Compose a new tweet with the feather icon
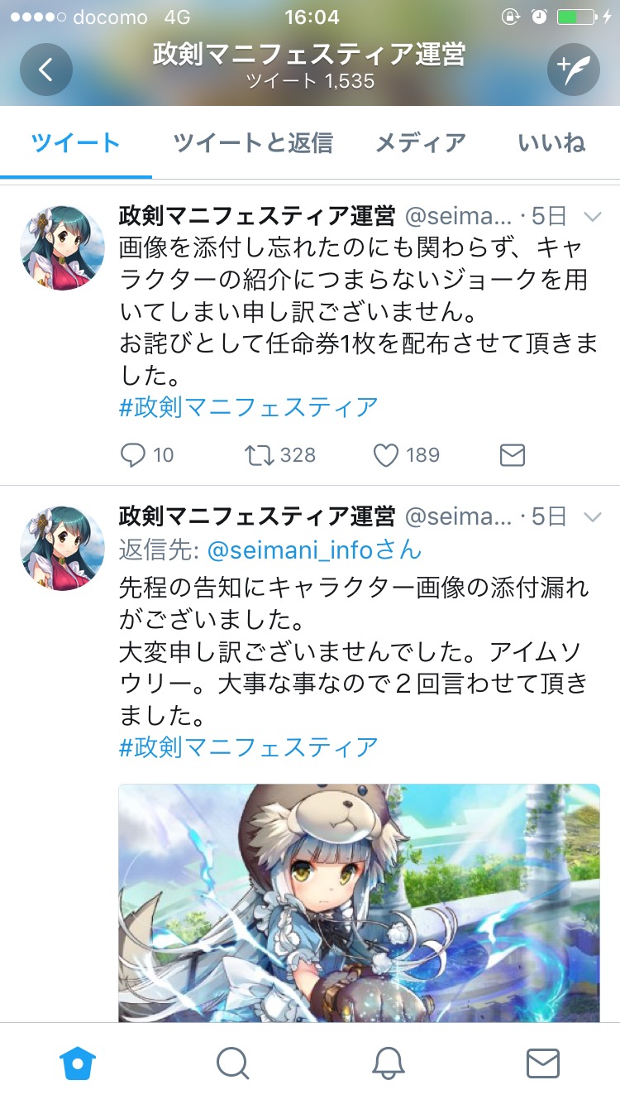Viewport: 620px width, 1104px height. click(x=574, y=70)
